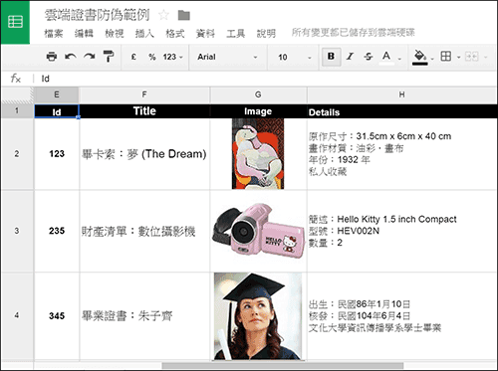Select the cell 畢業證書：朱子齊
Image resolution: width=498 pixels, height=371 pixels.
click(144, 315)
